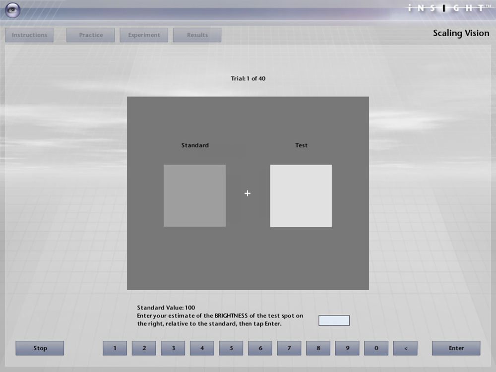496x372 pixels.
Task: Click the 'Test' label
Action: 301,145
